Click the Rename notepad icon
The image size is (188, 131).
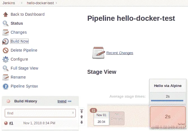tap(6, 77)
